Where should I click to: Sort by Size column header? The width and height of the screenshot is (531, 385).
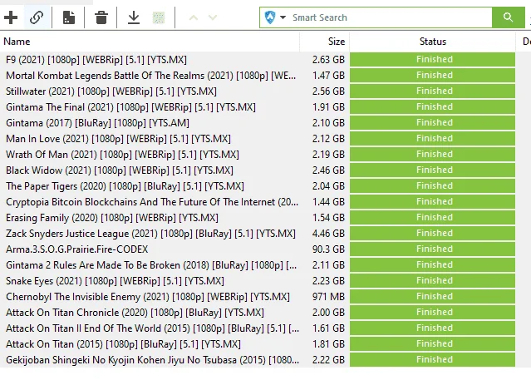tap(324, 42)
